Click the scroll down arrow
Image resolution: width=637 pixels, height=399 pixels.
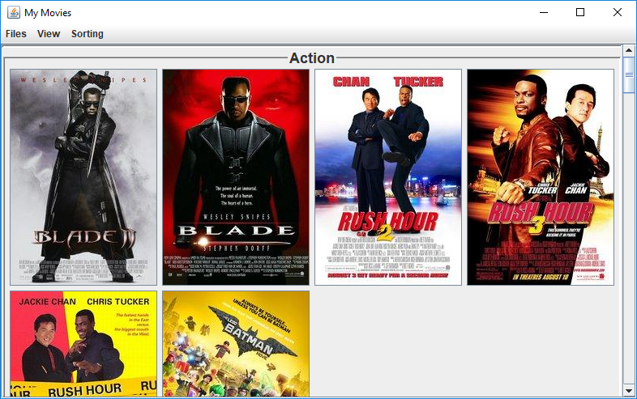[629, 391]
